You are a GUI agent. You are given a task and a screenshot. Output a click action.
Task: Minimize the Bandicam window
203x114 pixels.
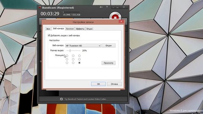118,7
